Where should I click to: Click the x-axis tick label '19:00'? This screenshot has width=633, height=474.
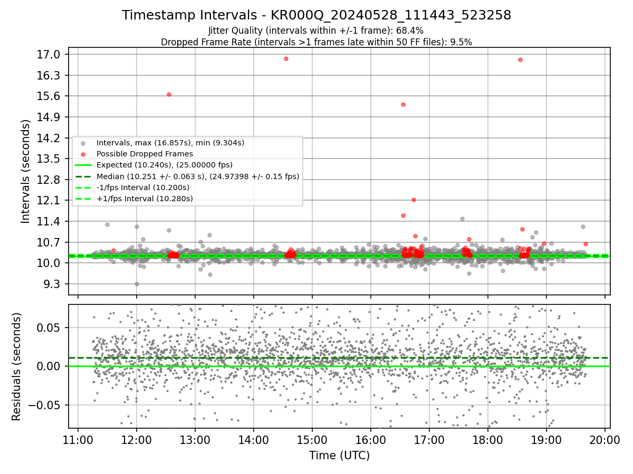pyautogui.click(x=546, y=439)
